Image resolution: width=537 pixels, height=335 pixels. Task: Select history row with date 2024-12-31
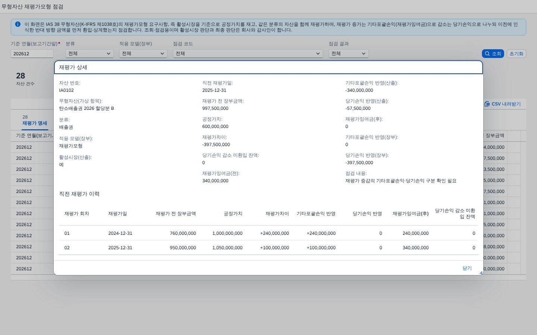(268, 233)
